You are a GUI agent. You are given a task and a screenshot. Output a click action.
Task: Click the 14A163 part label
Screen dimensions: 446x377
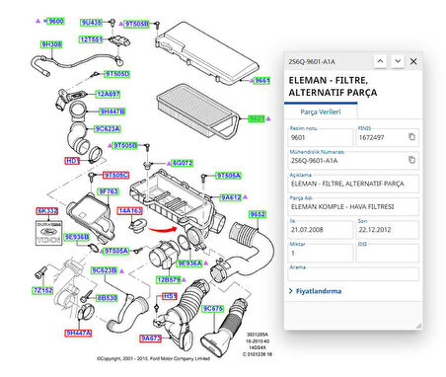tap(130, 211)
